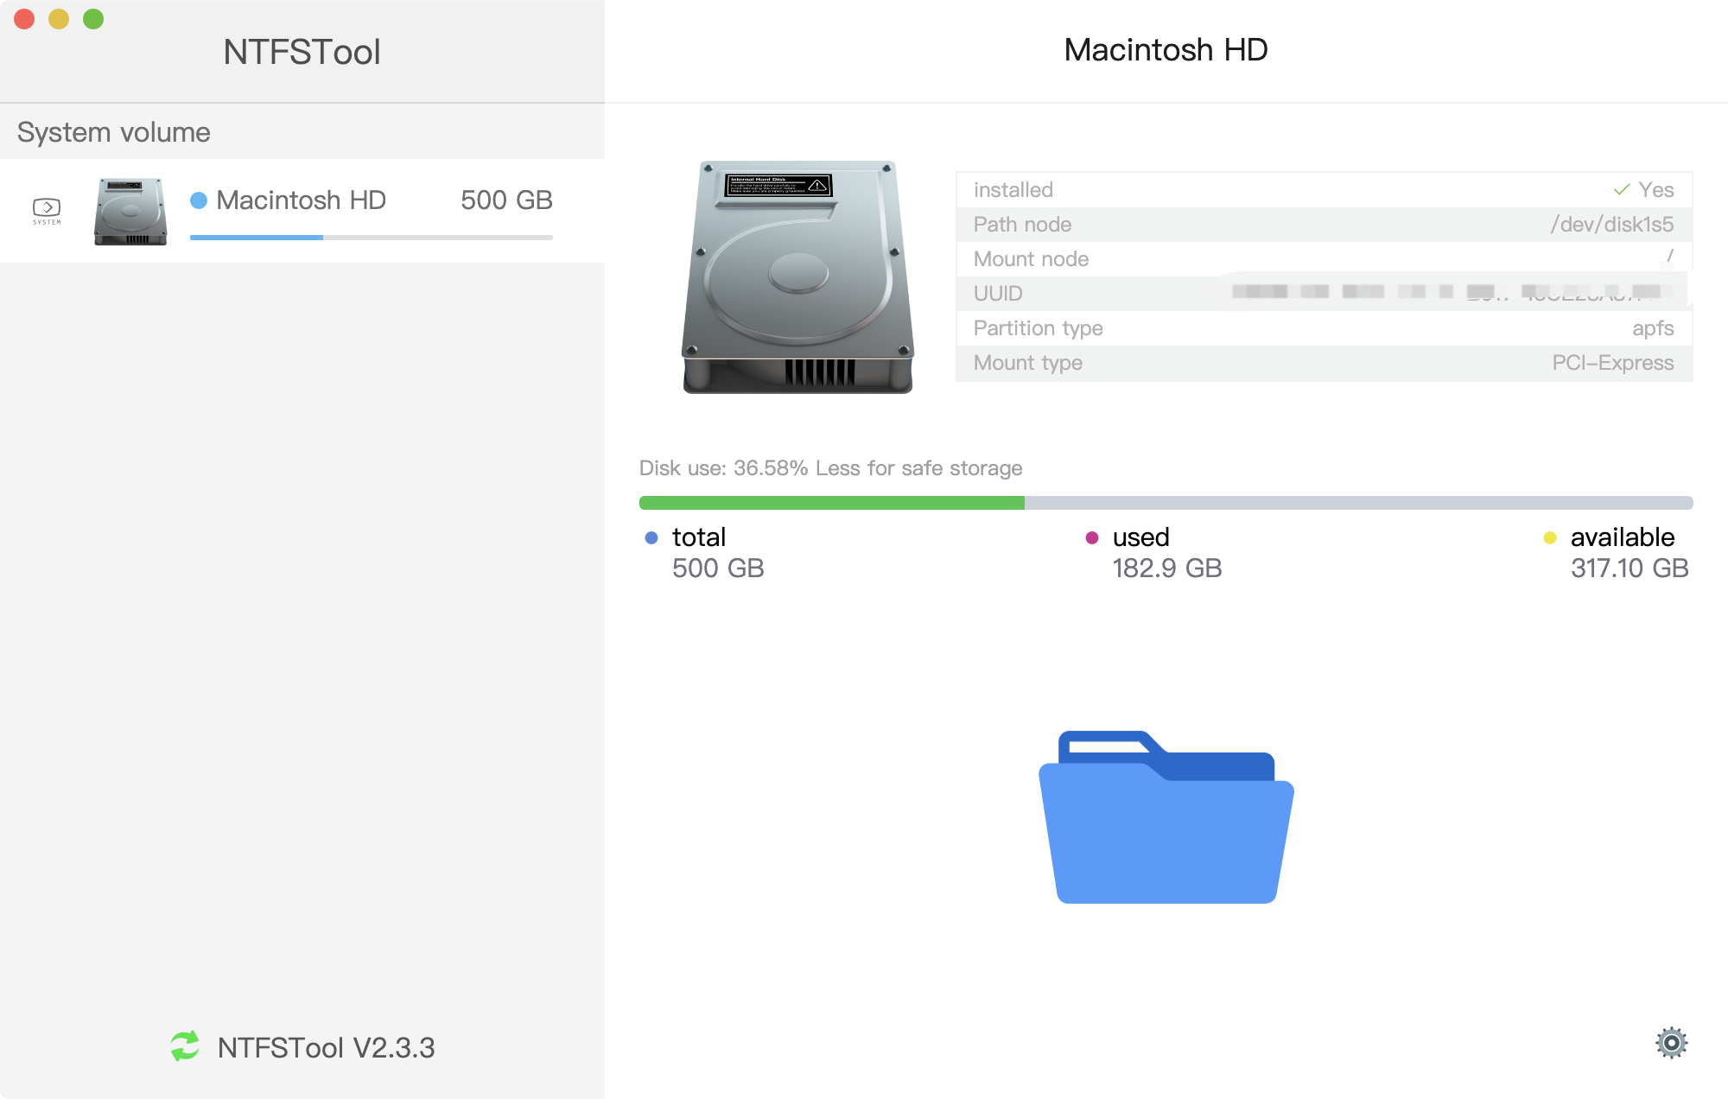Screen dimensions: 1728x1099
Task: Click the Mount node row
Action: pyautogui.click(x=1323, y=259)
